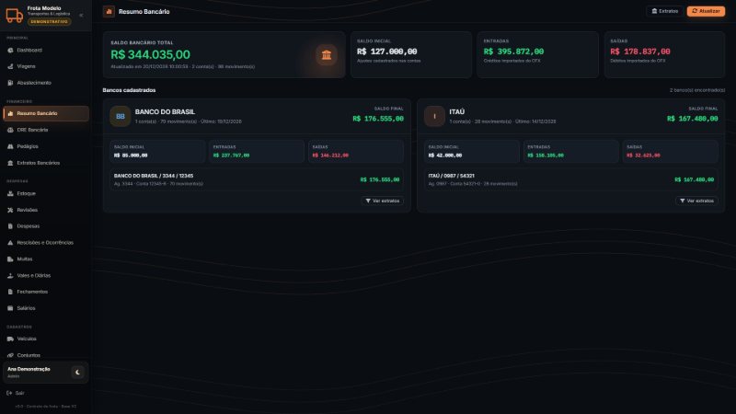Click the orange bank icon in total balance card
The image size is (736, 414).
tap(327, 55)
